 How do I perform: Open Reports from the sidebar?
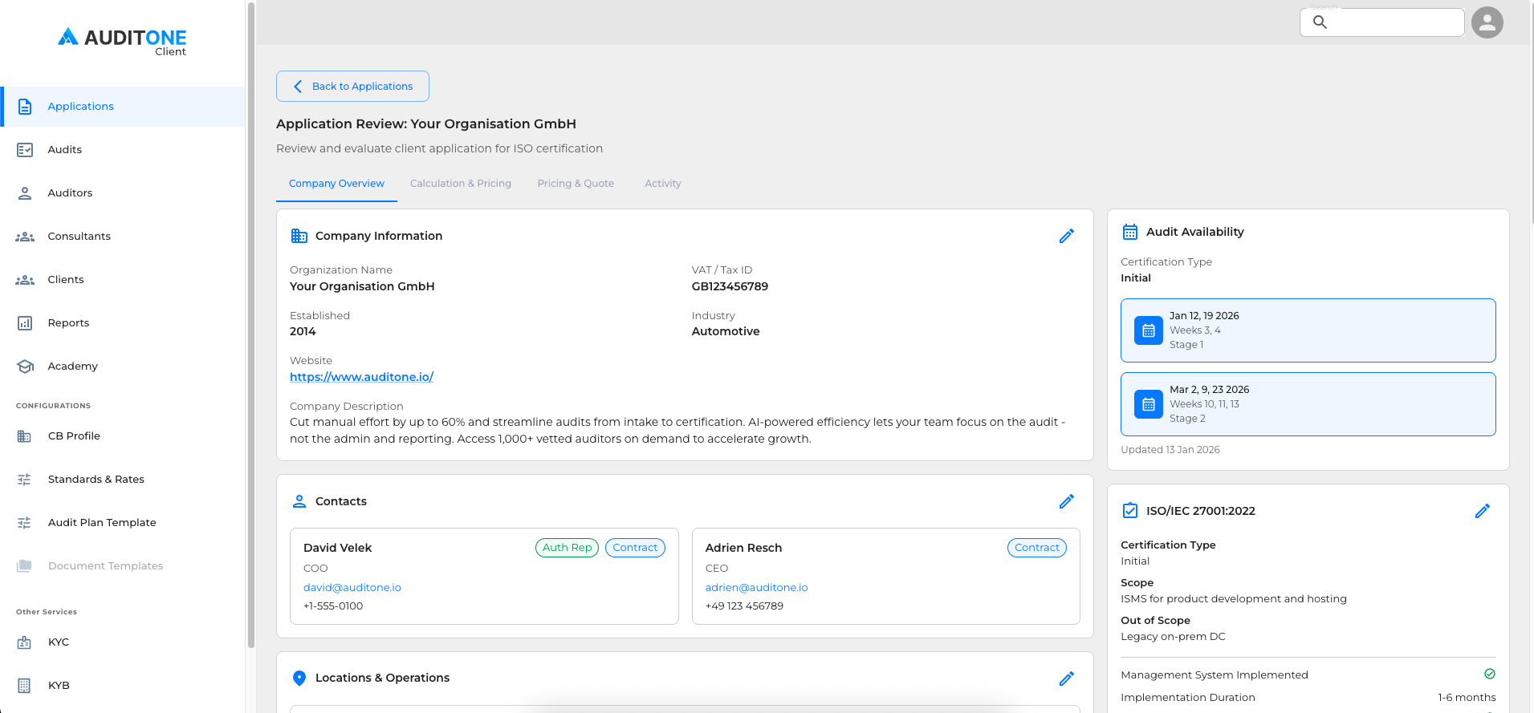point(122,323)
